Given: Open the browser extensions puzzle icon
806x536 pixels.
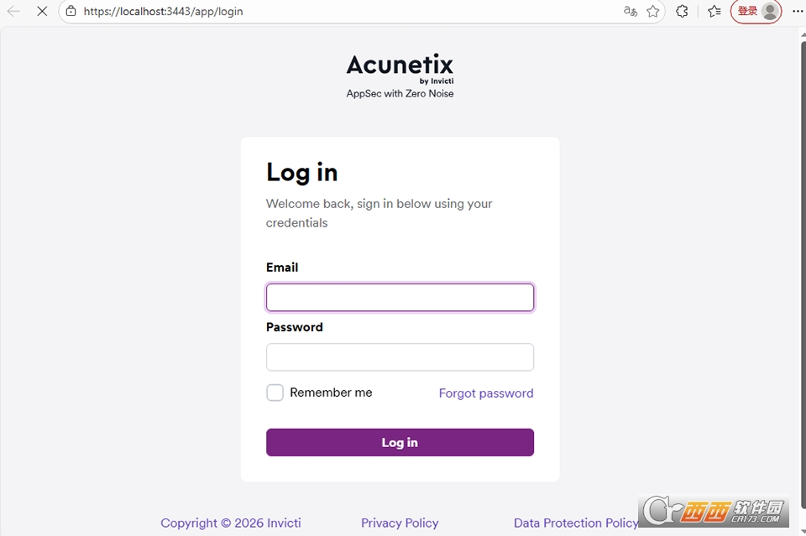Looking at the screenshot, I should pos(682,11).
